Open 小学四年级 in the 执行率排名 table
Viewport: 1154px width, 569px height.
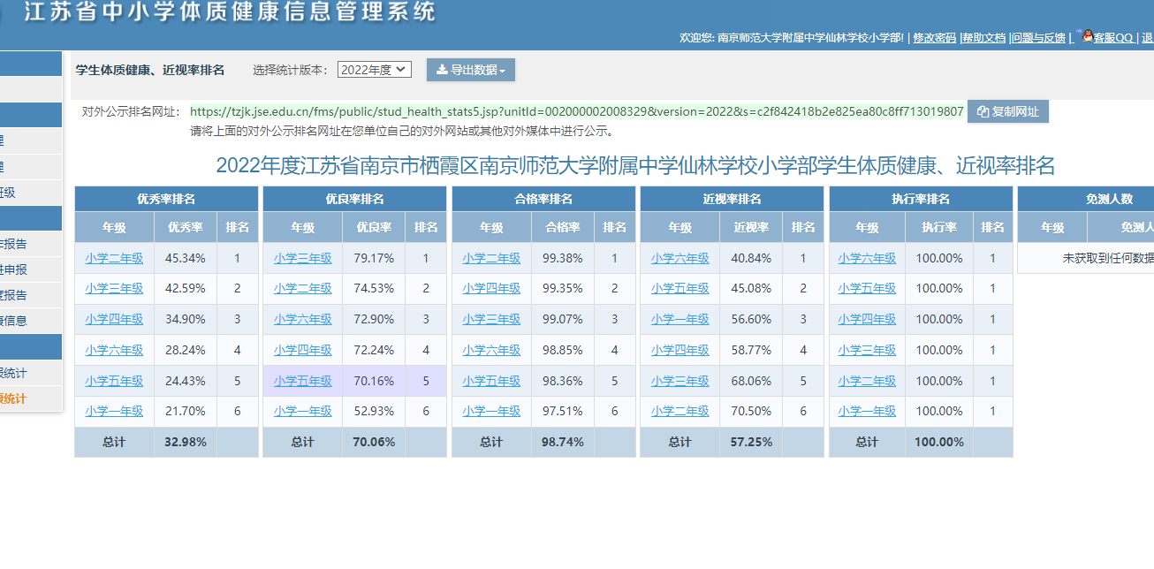867,319
